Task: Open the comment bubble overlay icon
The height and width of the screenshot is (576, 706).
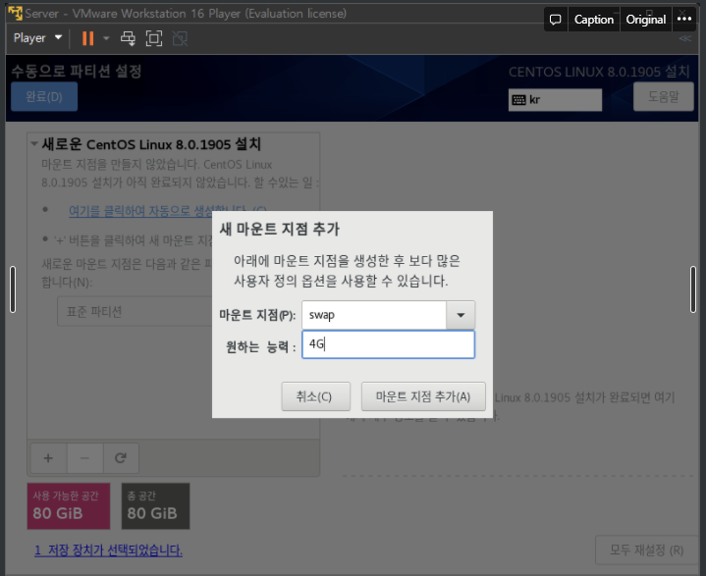Action: point(556,20)
